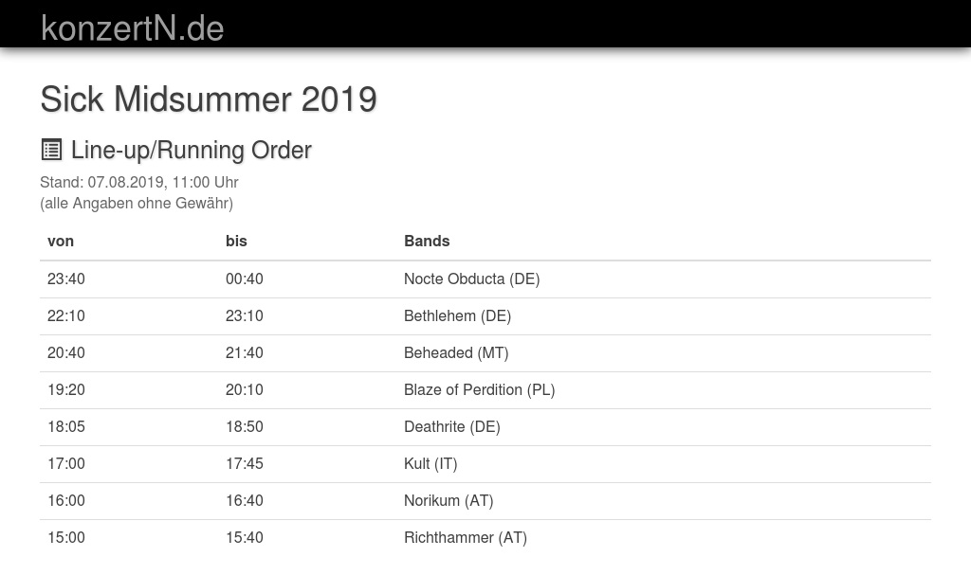
Task: Select the Norikum (AT) entry
Action: pos(449,501)
